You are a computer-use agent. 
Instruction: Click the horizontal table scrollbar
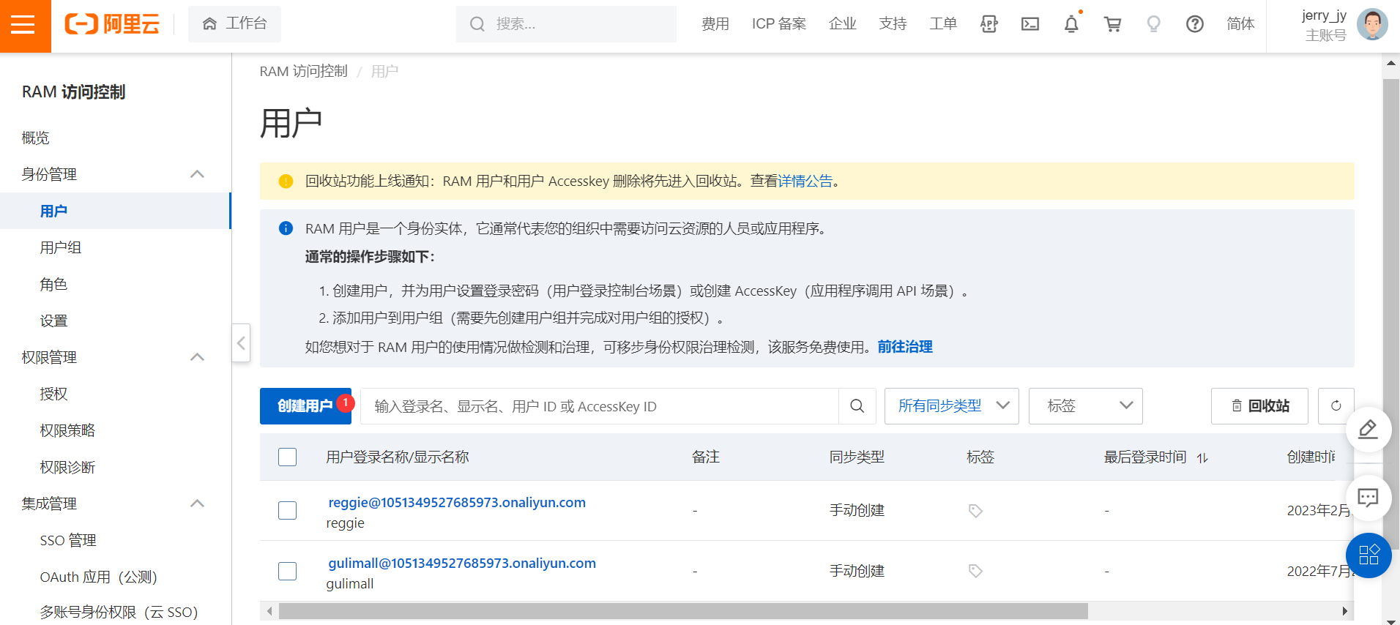click(x=683, y=611)
